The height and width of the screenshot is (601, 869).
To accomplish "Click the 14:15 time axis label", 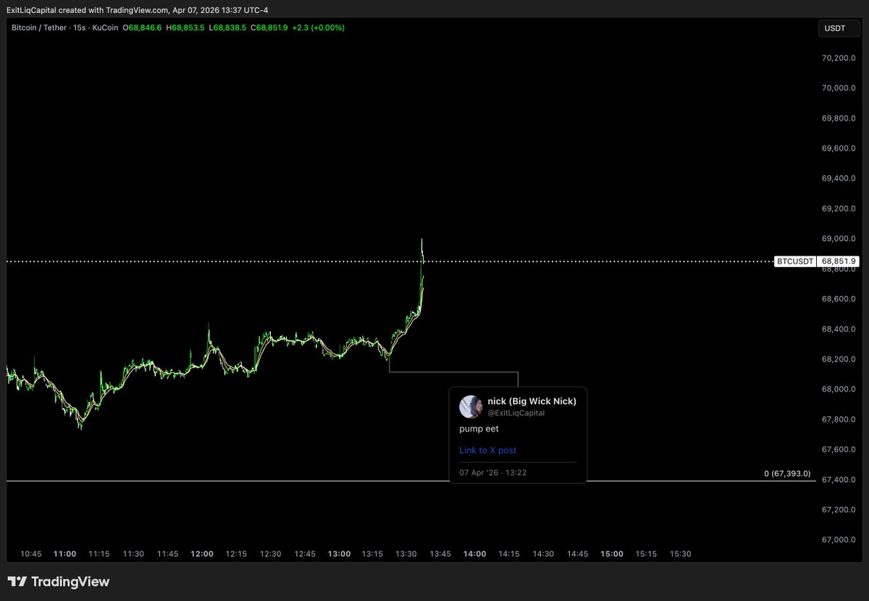I will click(509, 554).
